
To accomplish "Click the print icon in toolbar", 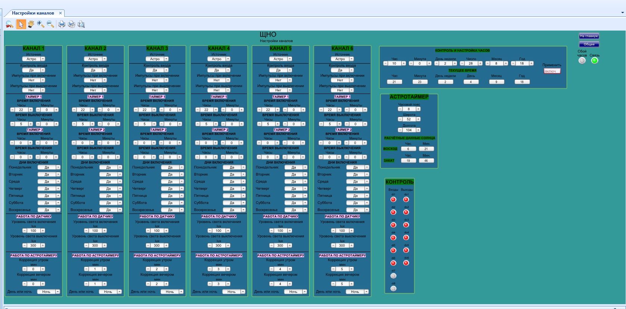I will pyautogui.click(x=62, y=25).
